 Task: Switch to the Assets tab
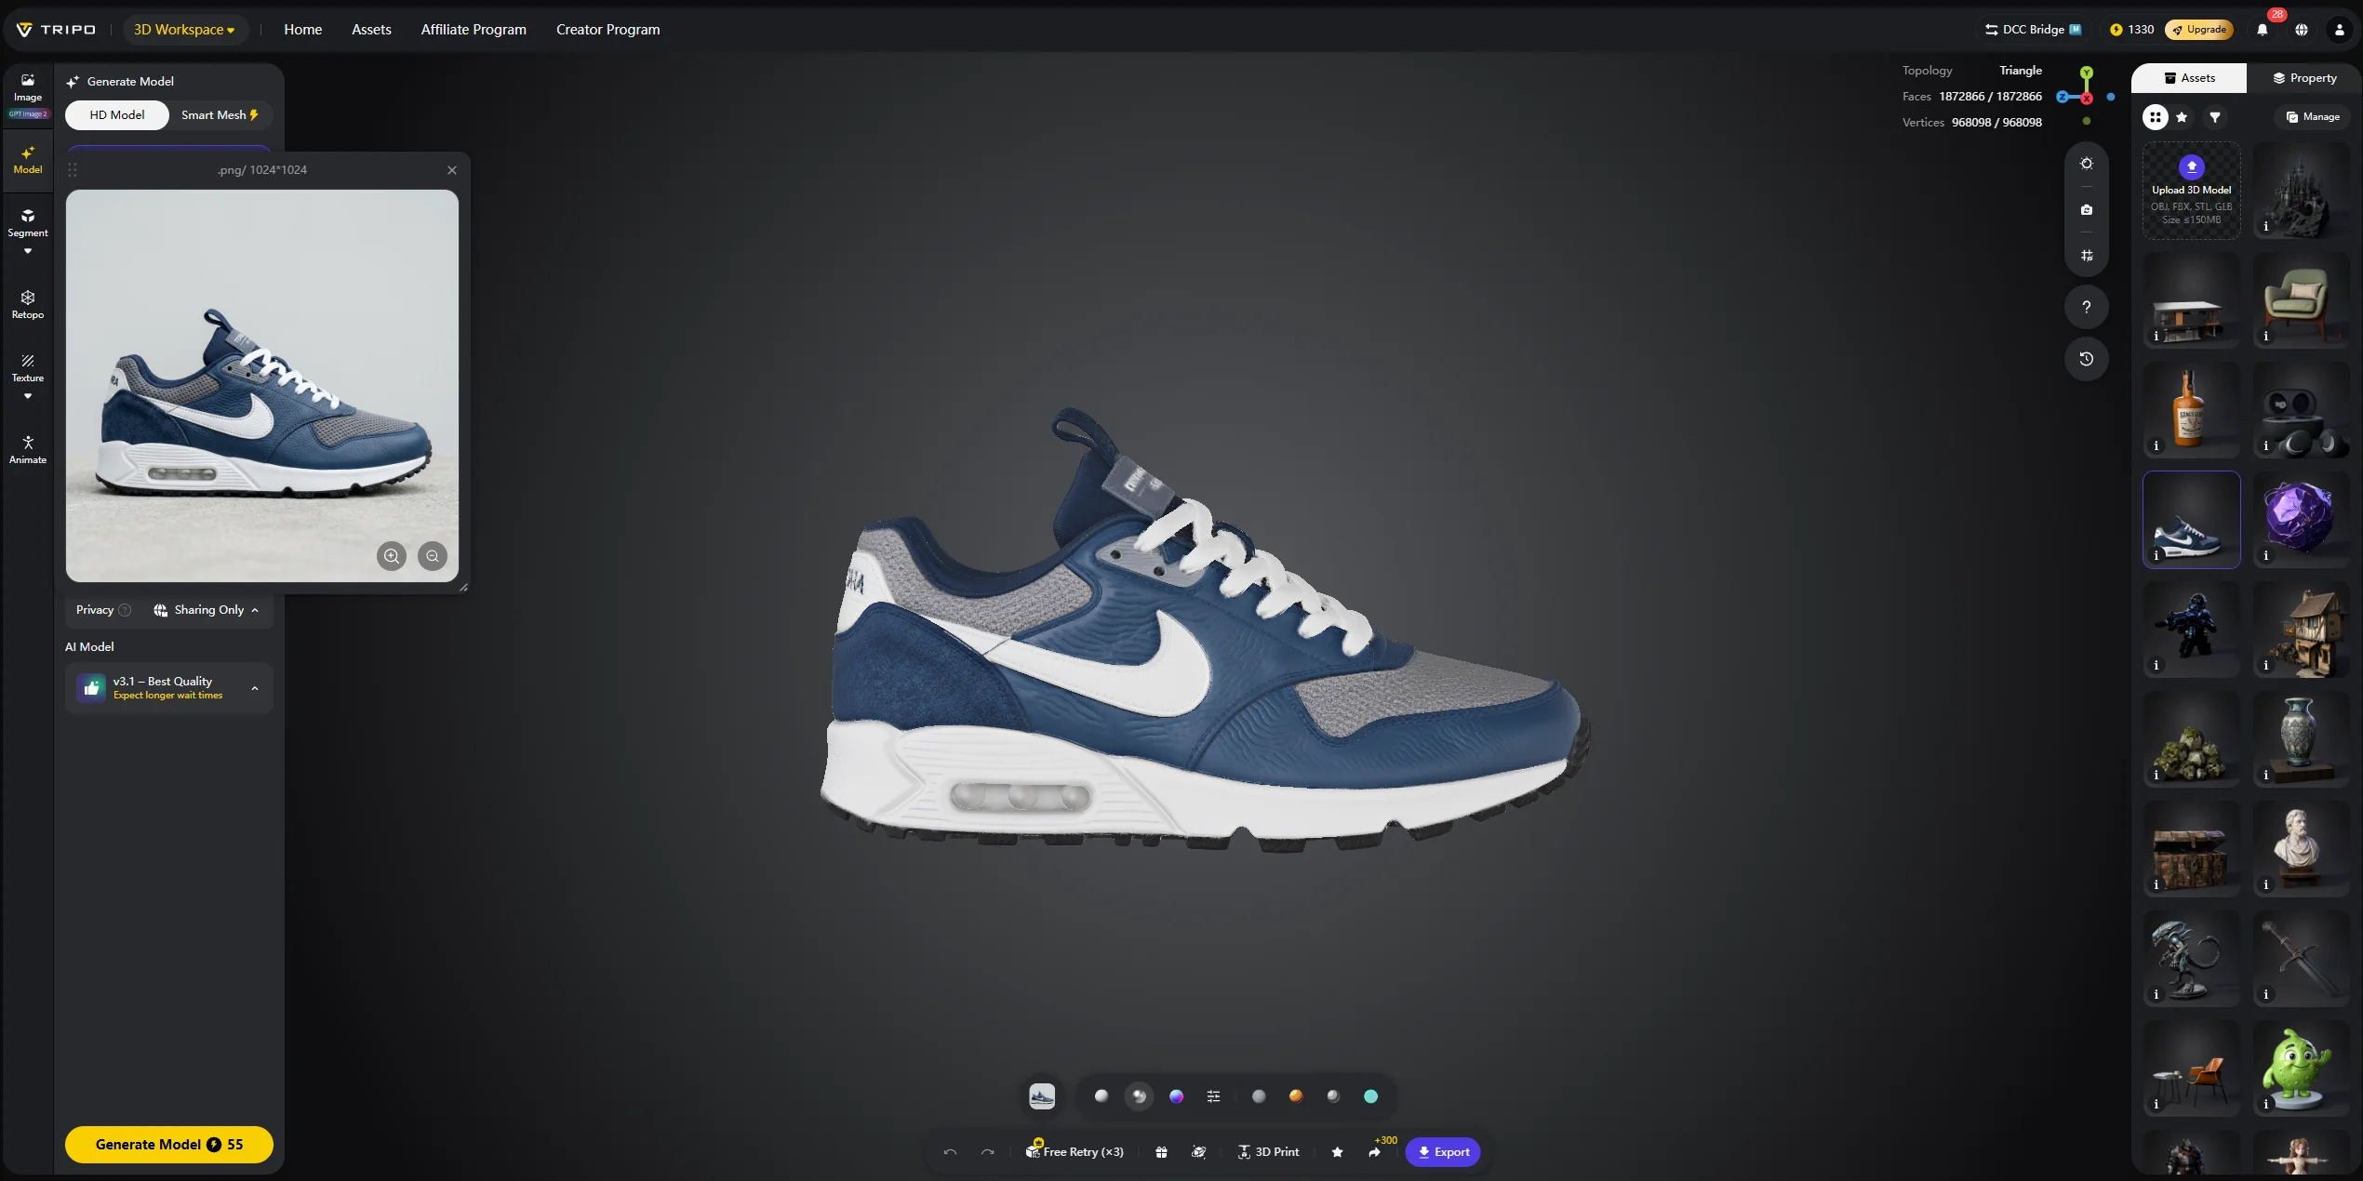[2189, 78]
